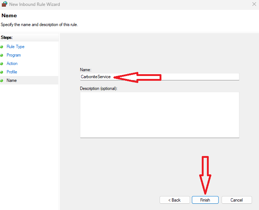Go back with the < Back button
The image size is (259, 210).
[x=174, y=200]
